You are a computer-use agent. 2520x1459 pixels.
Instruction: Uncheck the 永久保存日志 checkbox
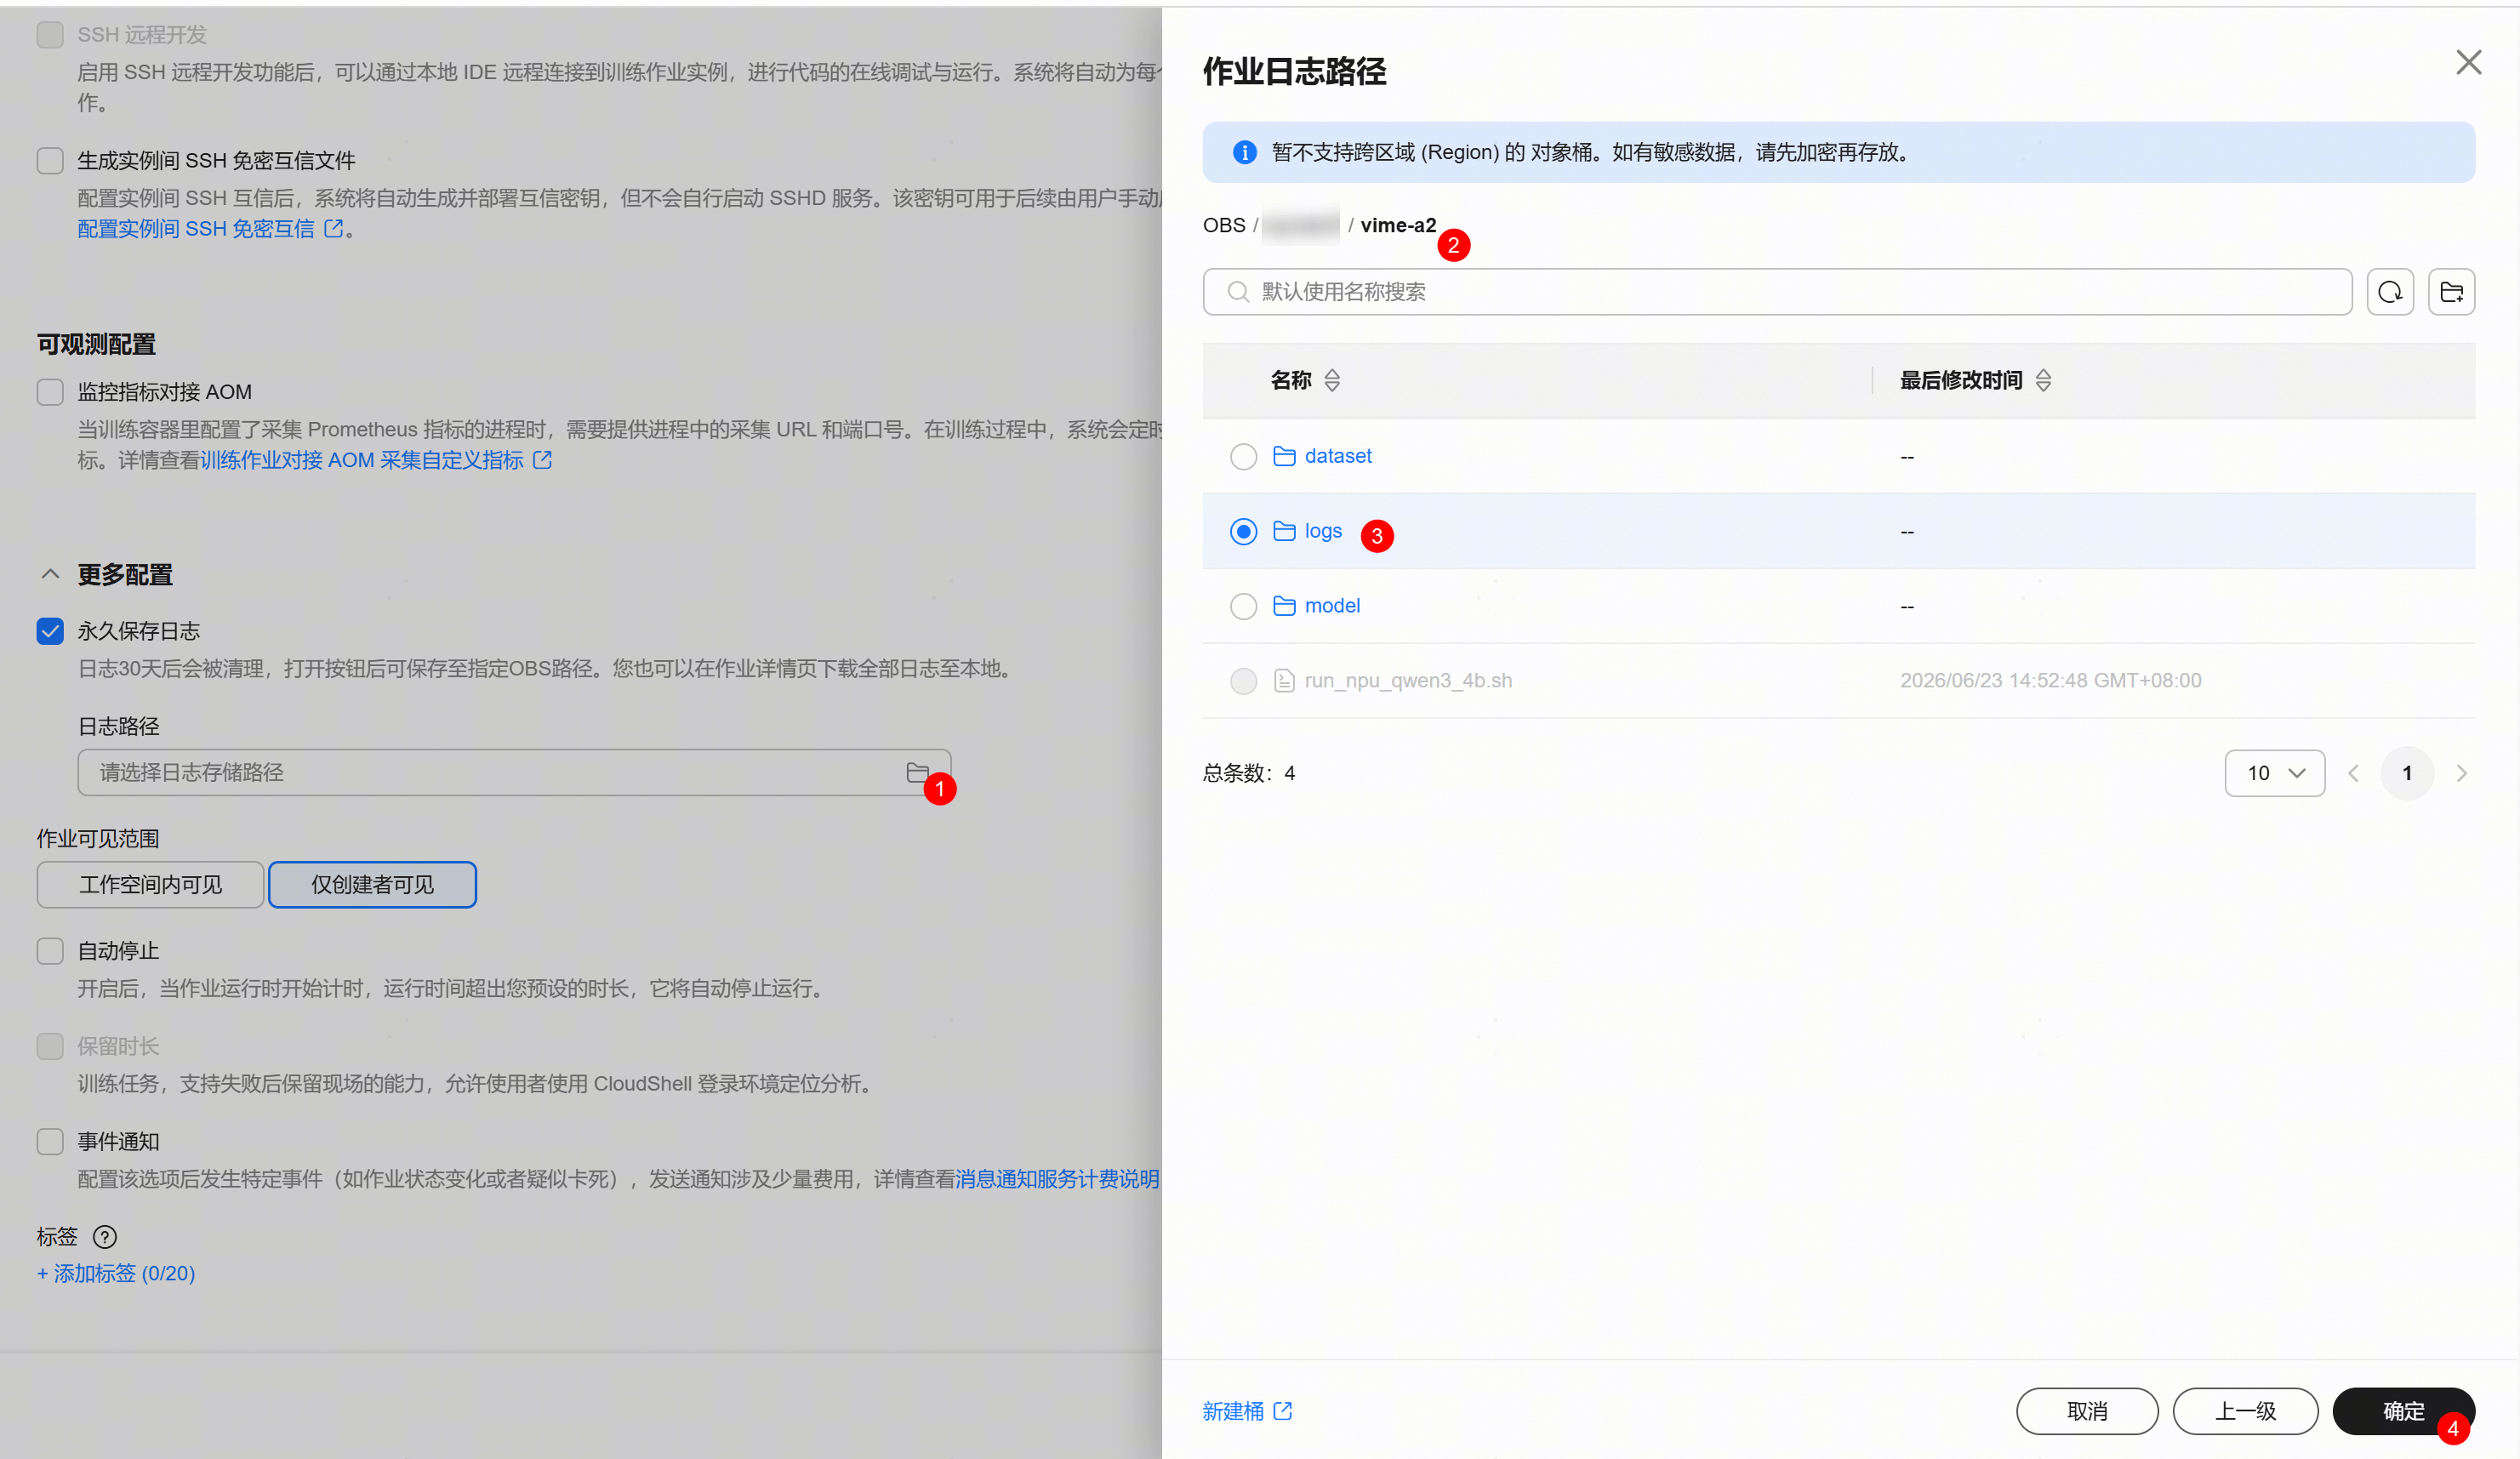tap(50, 631)
